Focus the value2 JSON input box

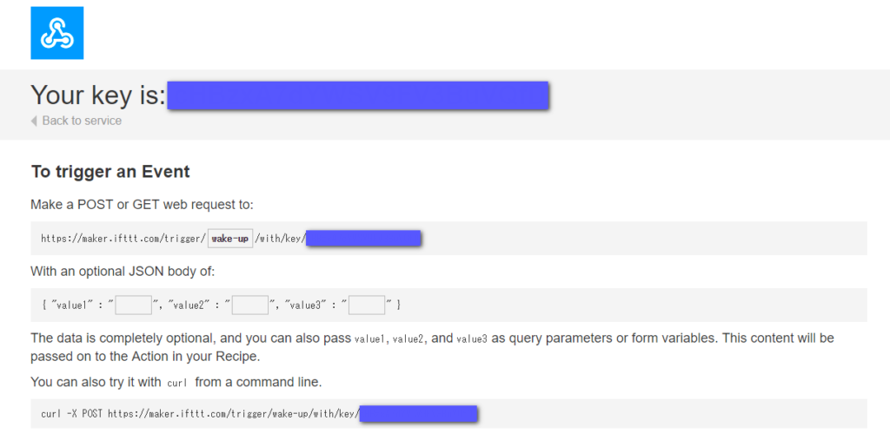(x=249, y=305)
